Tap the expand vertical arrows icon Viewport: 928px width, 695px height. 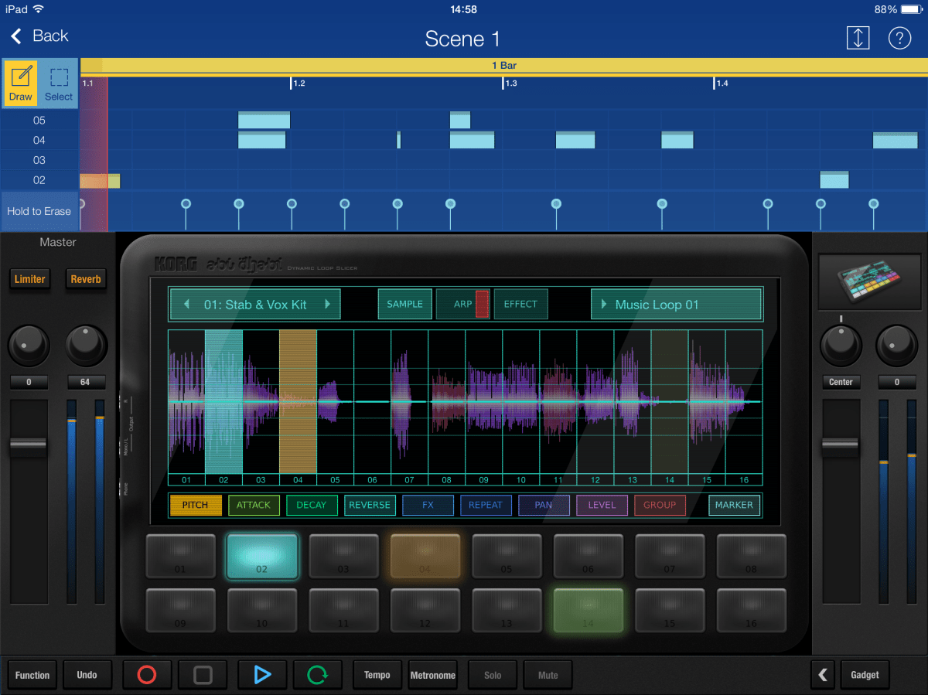(x=858, y=38)
